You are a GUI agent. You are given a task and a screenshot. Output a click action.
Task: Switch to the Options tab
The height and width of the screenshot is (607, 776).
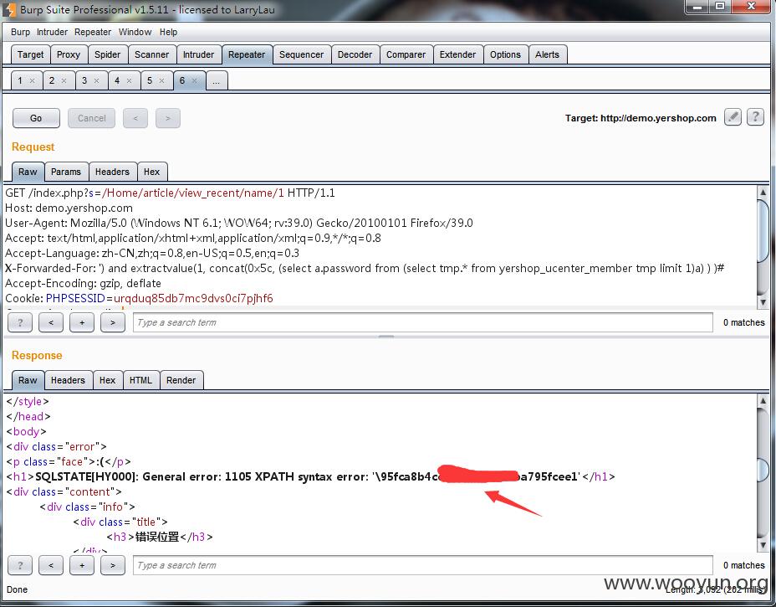(x=505, y=54)
